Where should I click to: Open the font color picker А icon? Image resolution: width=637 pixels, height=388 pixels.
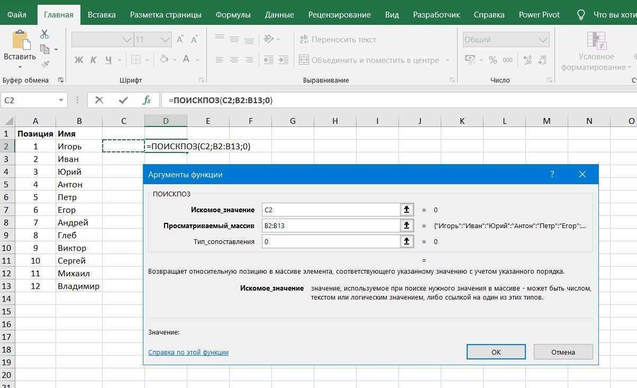click(x=185, y=59)
